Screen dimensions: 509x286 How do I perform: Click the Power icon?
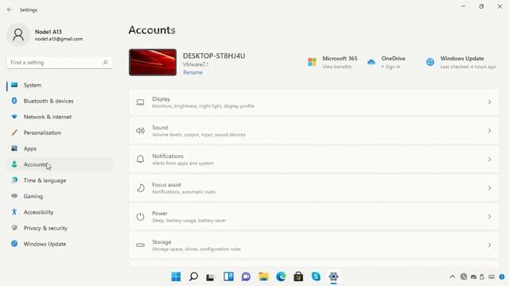pos(140,217)
